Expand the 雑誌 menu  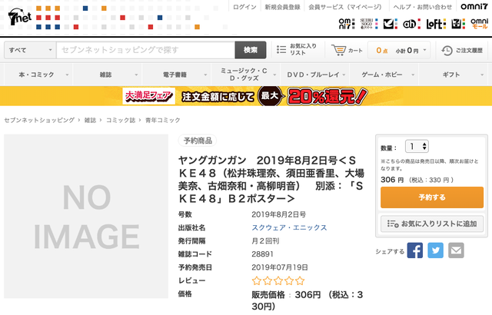click(x=108, y=75)
